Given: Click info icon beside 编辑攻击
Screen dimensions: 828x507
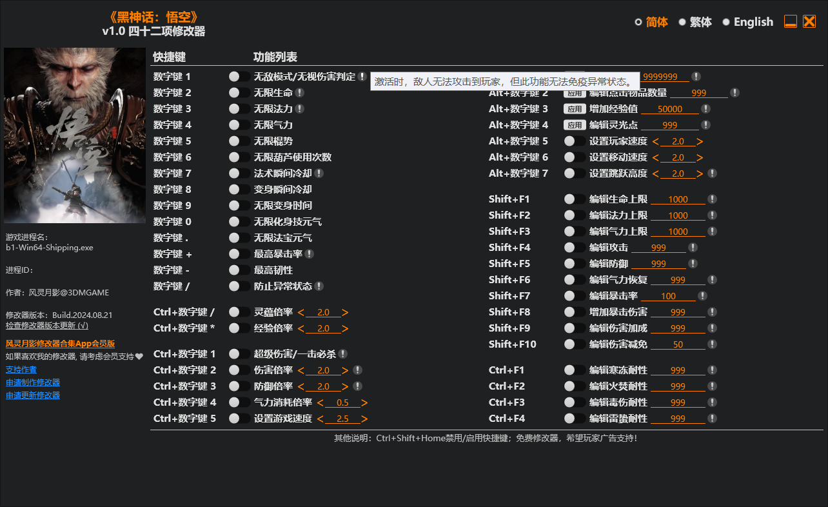Looking at the screenshot, I should click(693, 247).
